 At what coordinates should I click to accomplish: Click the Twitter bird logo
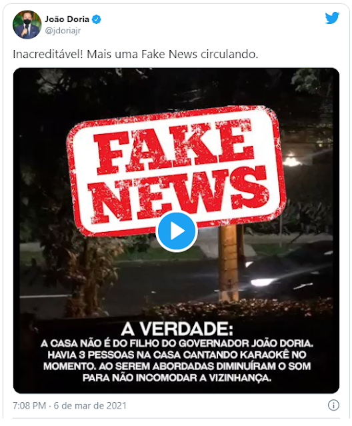(332, 18)
